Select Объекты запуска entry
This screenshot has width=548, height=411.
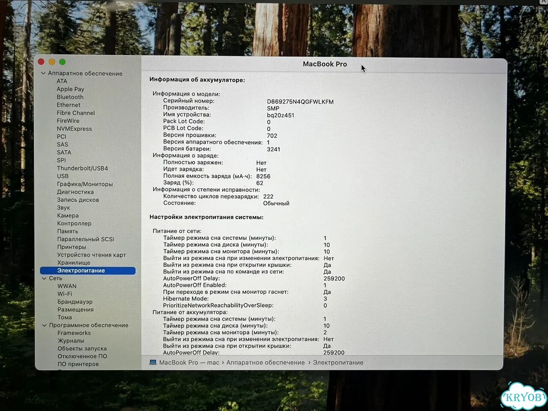point(82,348)
